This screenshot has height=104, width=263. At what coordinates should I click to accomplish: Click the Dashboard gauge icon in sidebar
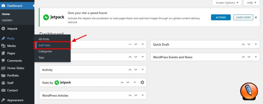pyautogui.click(x=3, y=6)
